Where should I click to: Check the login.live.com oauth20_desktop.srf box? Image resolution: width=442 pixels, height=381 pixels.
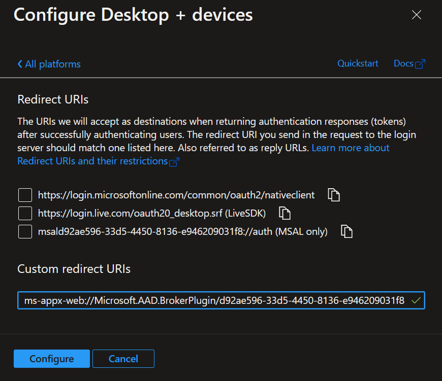coord(25,213)
